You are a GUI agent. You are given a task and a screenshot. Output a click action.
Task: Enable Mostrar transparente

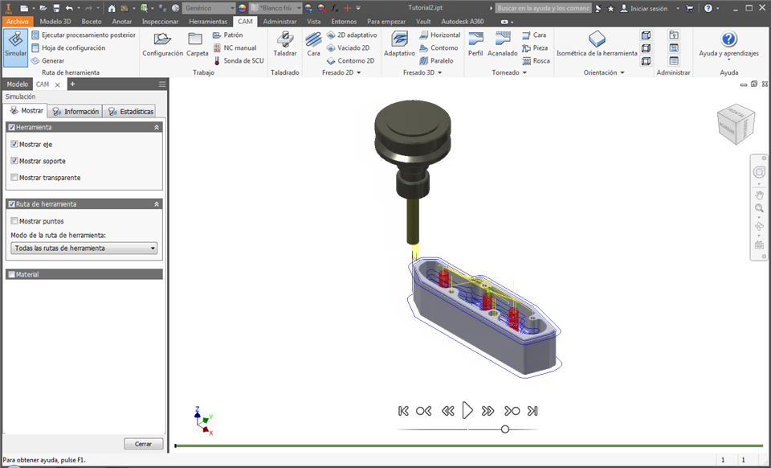14,178
